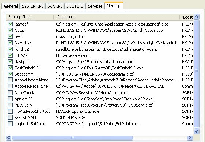Click the horizontal scrollbar thumb
This screenshot has height=142, width=205.
(x=72, y=137)
